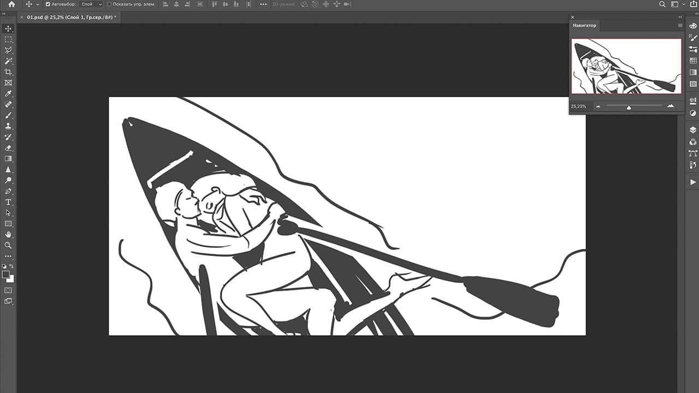Image resolution: width=699 pixels, height=393 pixels.
Task: Open the Move tool preset picker arrow
Action: tap(38, 4)
